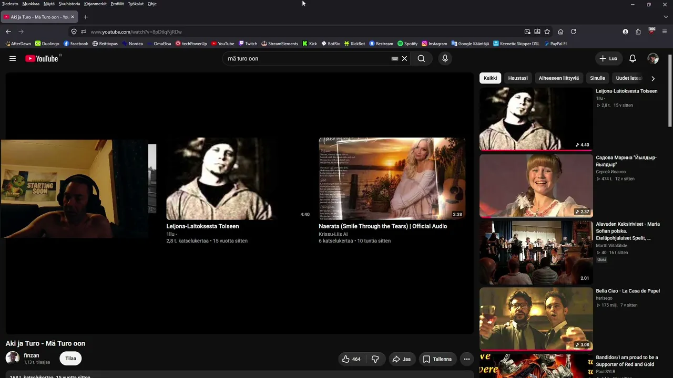Image resolution: width=673 pixels, height=378 pixels.
Task: Open the Tiedosto menu
Action: pos(10,4)
